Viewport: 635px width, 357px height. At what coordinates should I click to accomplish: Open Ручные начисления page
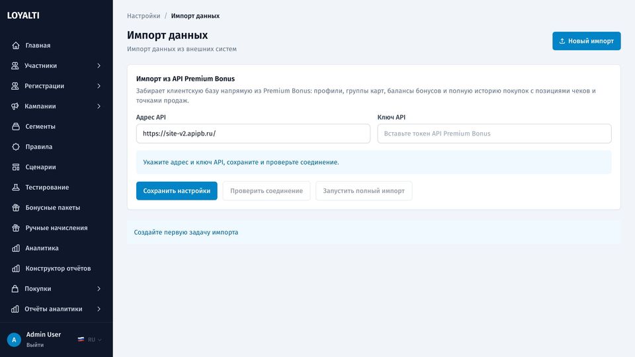56,227
